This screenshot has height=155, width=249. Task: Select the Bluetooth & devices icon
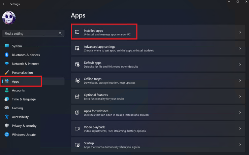click(x=7, y=55)
